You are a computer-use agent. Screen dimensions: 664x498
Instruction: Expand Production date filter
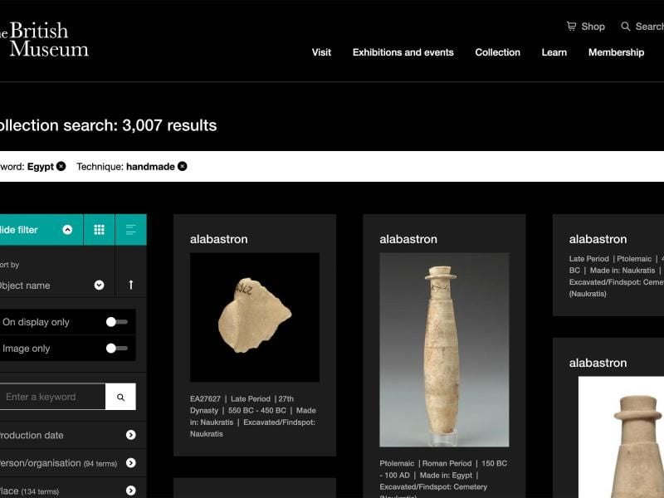click(131, 435)
